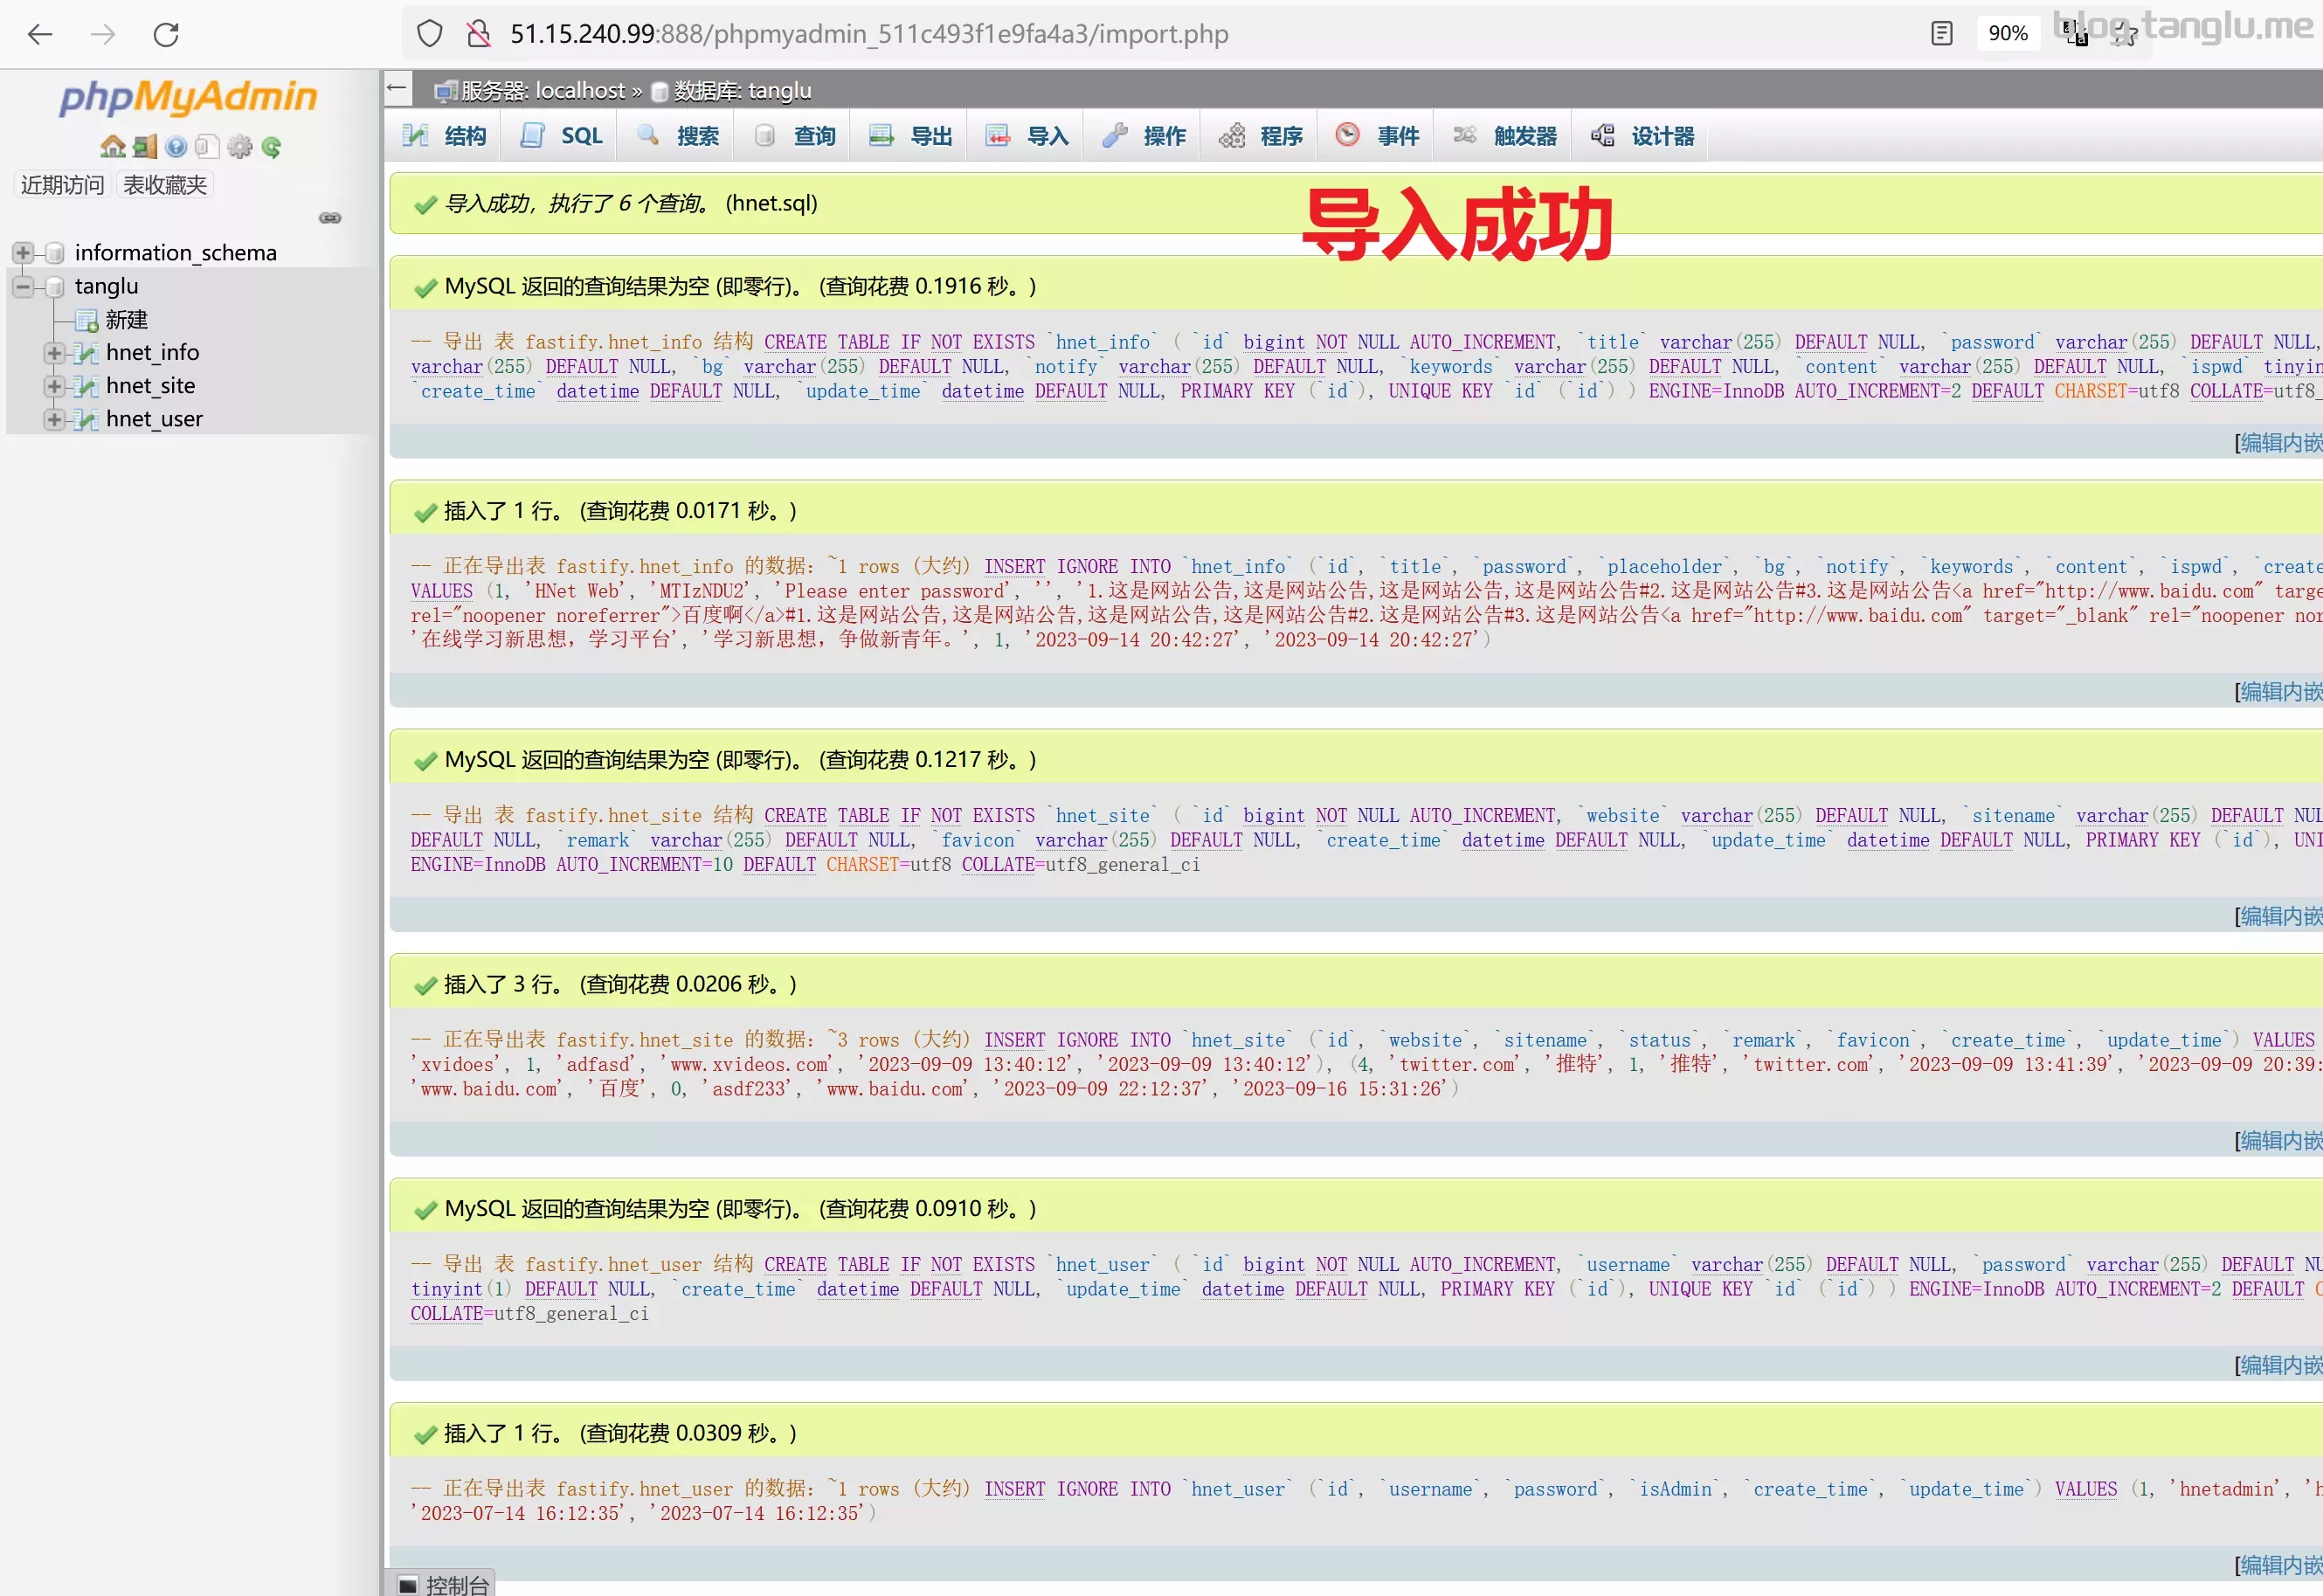
Task: Open navigation panel settings gear icon
Action: pos(240,147)
